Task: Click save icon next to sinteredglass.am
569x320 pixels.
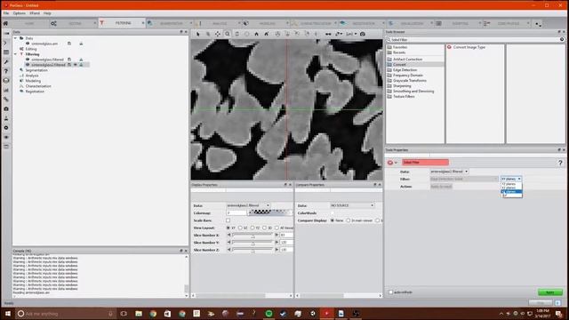Action: click(x=69, y=44)
